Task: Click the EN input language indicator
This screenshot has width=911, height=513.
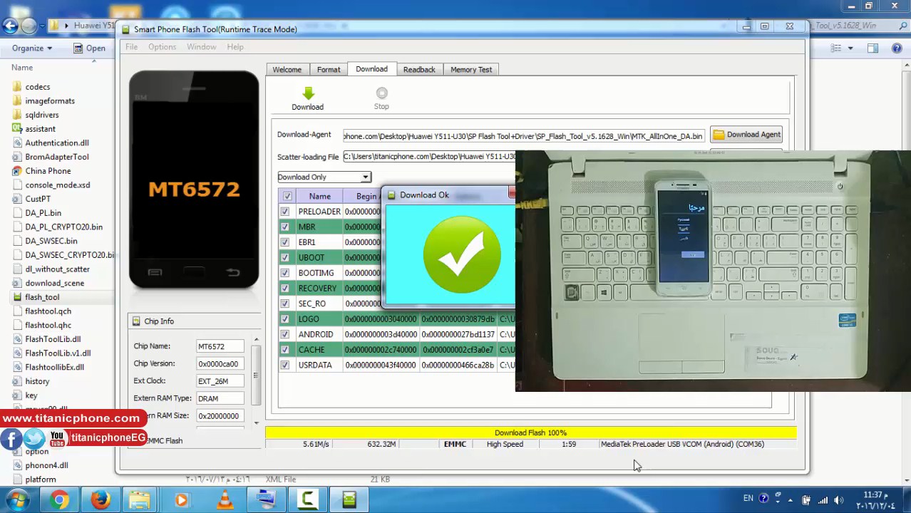Action: (x=748, y=498)
